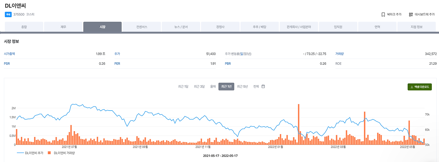Open the PBR link
The height and width of the screenshot is (162, 439).
click(x=228, y=63)
